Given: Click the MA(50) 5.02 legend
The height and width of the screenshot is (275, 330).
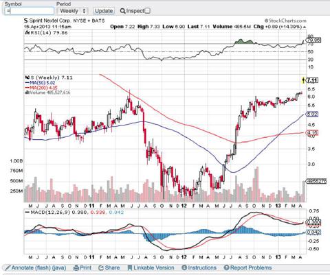Looking at the screenshot, I should (x=40, y=82).
